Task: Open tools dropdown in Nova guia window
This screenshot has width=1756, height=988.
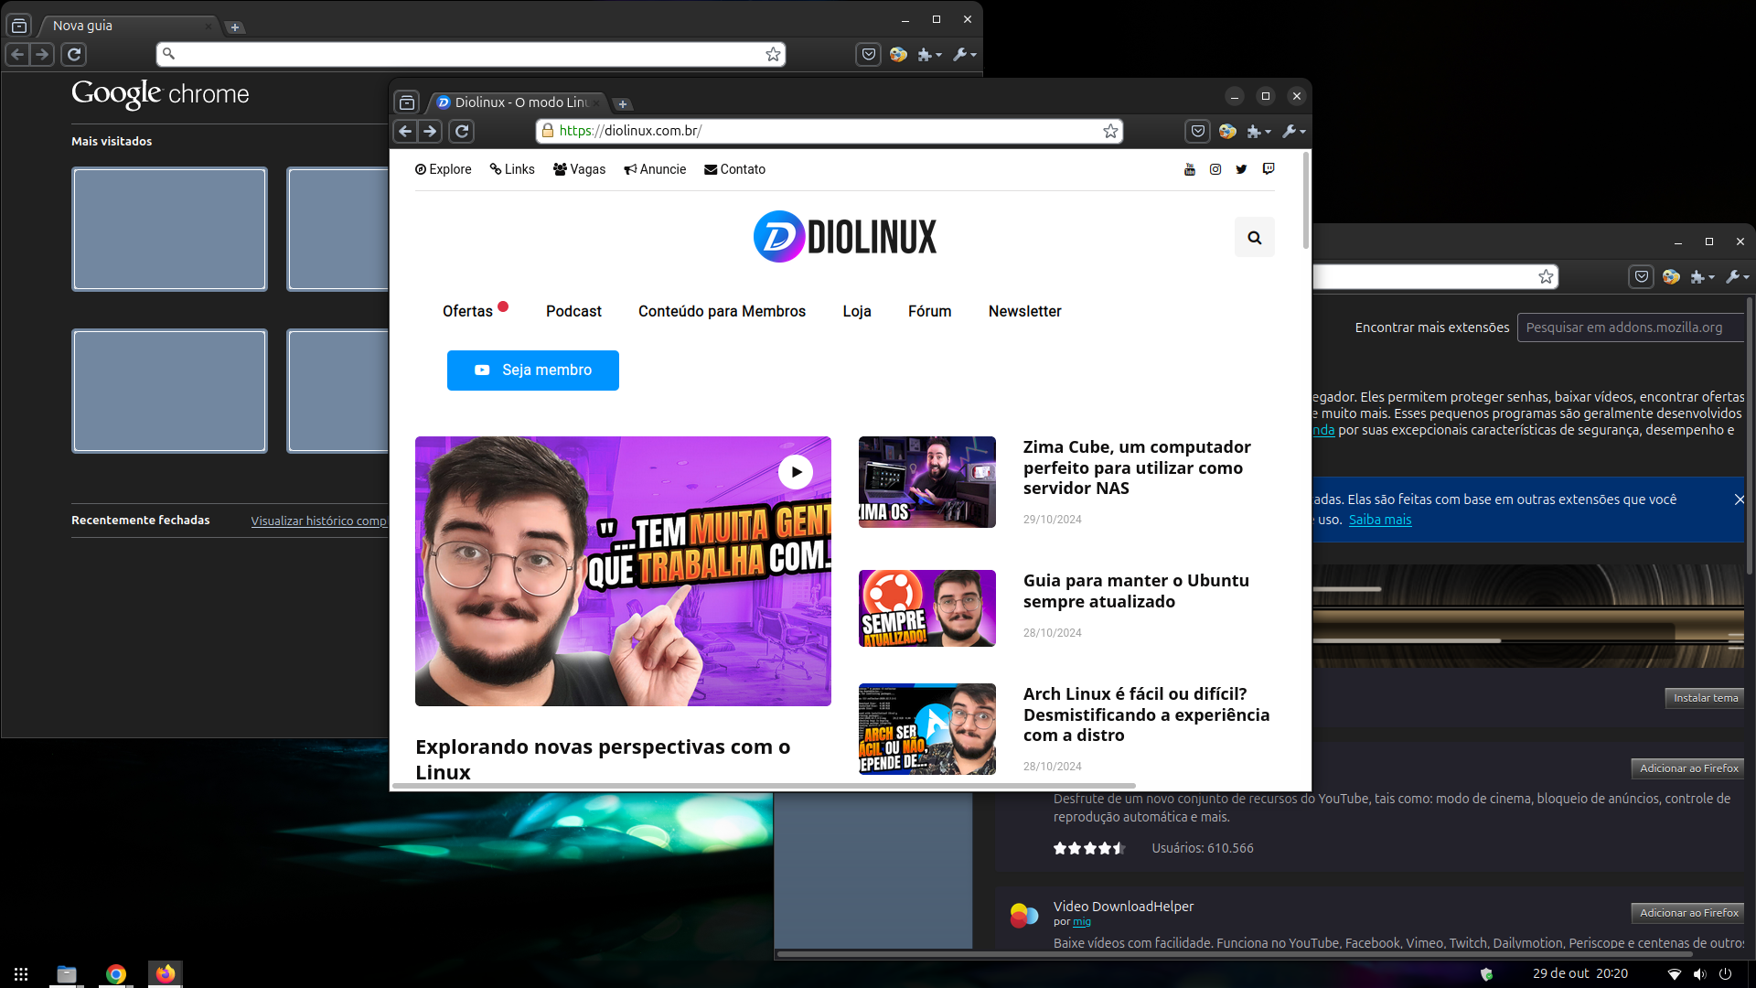Action: [963, 55]
